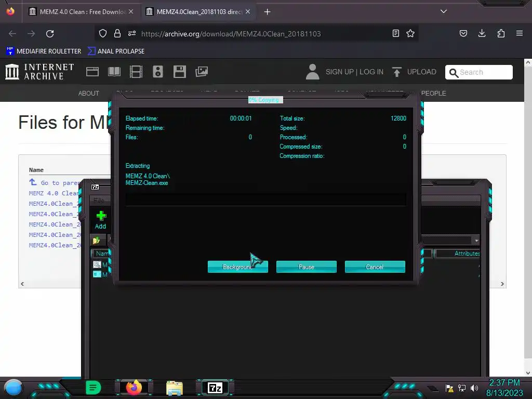532x399 pixels.
Task: Open the 7-Zip address path dropdown arrow
Action: (476, 240)
